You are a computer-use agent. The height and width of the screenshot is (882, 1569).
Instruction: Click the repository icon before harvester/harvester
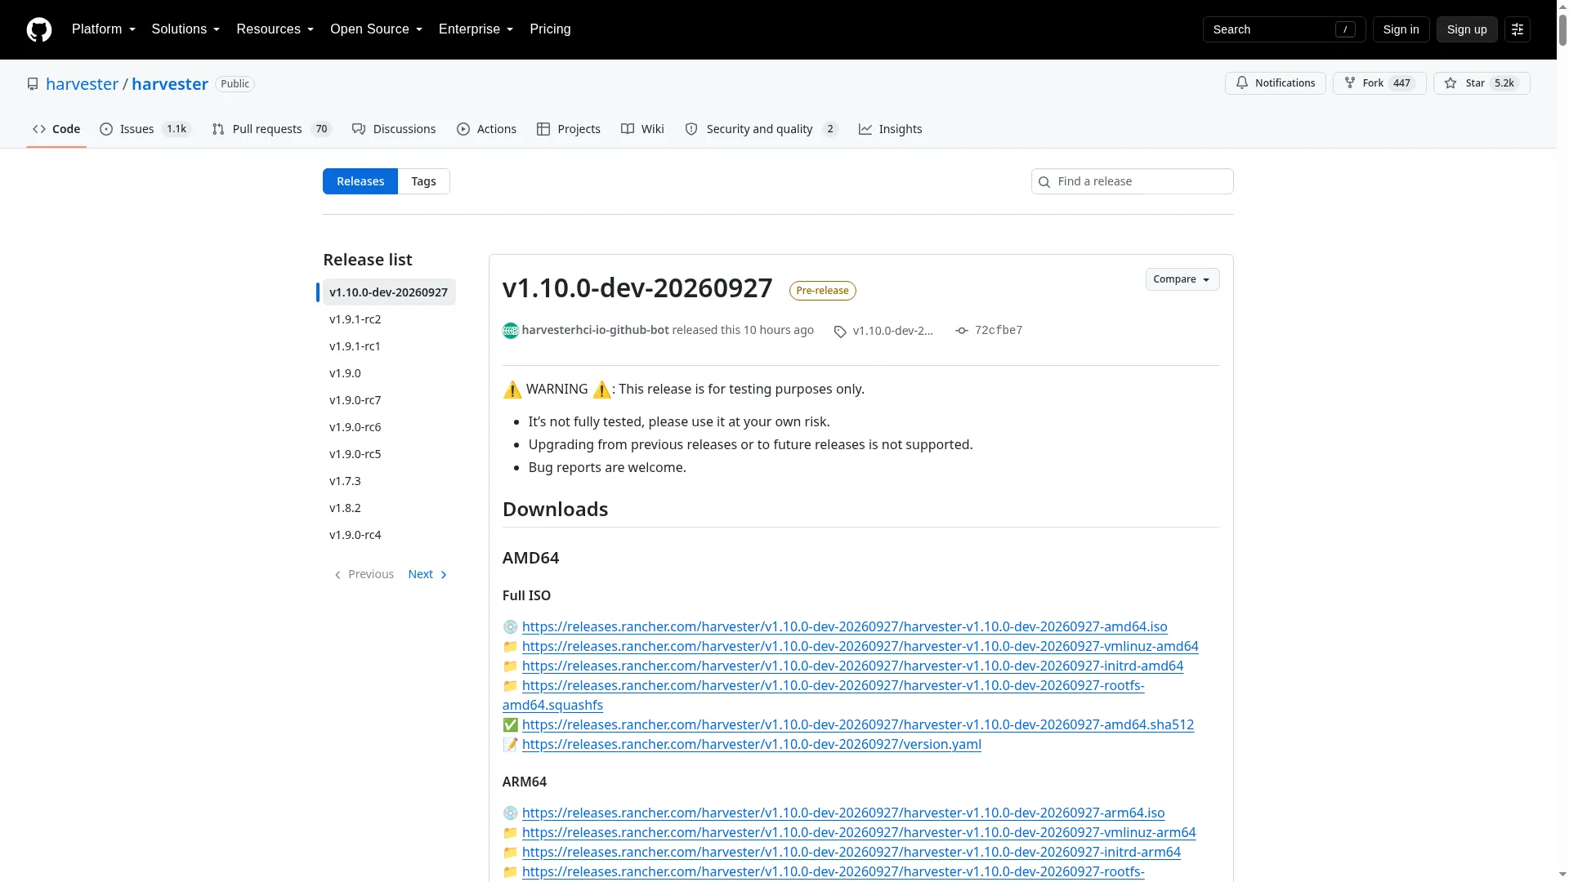tap(33, 84)
